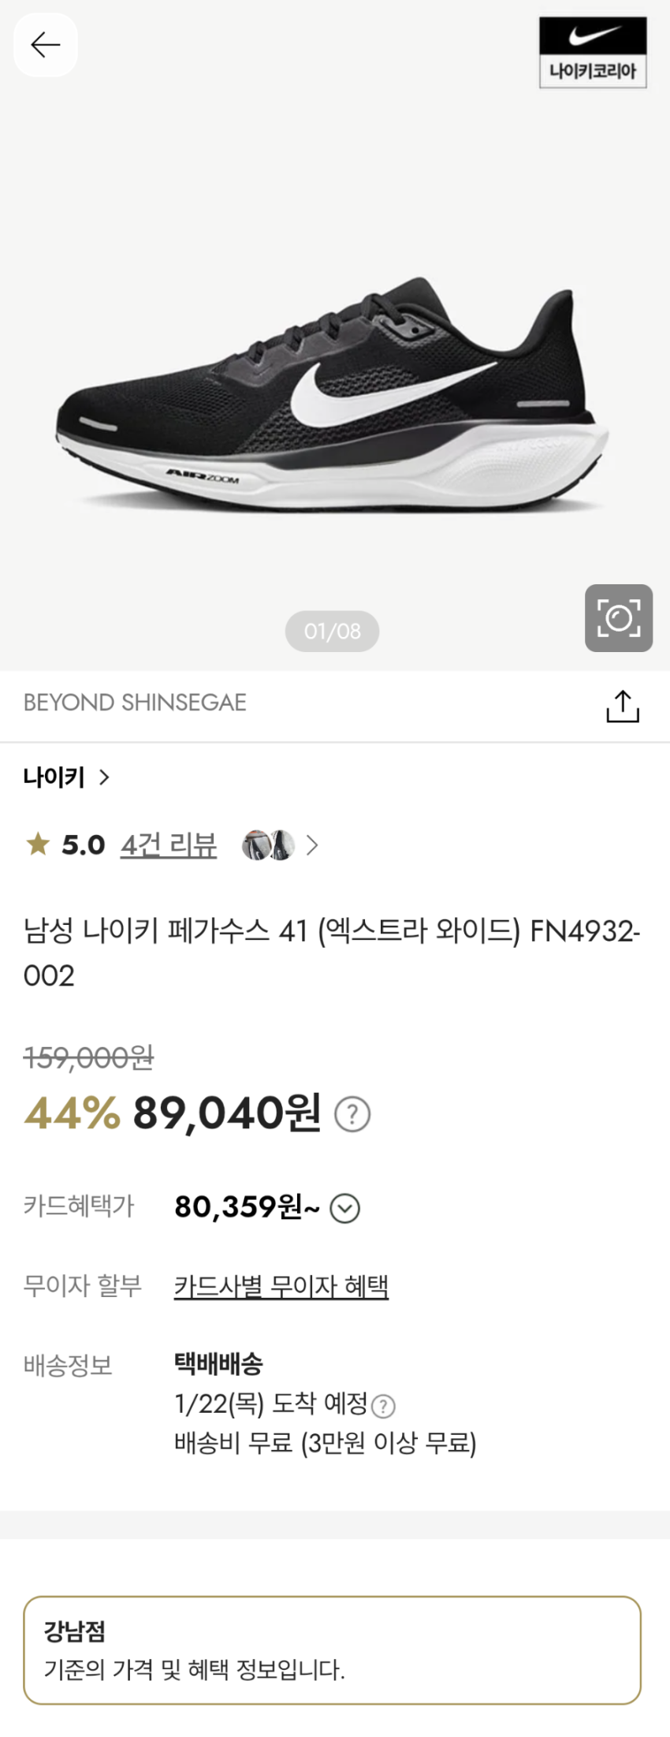Tap the share icon
670x1737 pixels.
point(622,706)
